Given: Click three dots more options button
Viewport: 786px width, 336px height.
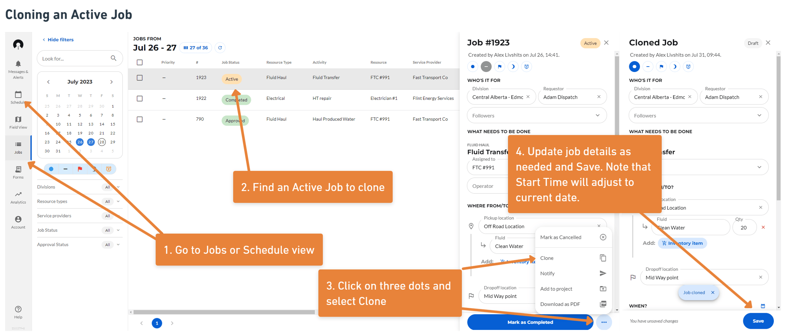Looking at the screenshot, I should pos(604,322).
